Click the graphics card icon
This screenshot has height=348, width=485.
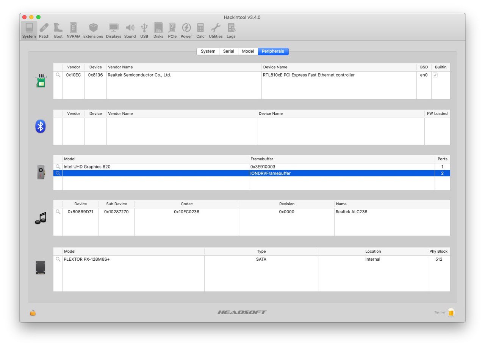tap(41, 172)
